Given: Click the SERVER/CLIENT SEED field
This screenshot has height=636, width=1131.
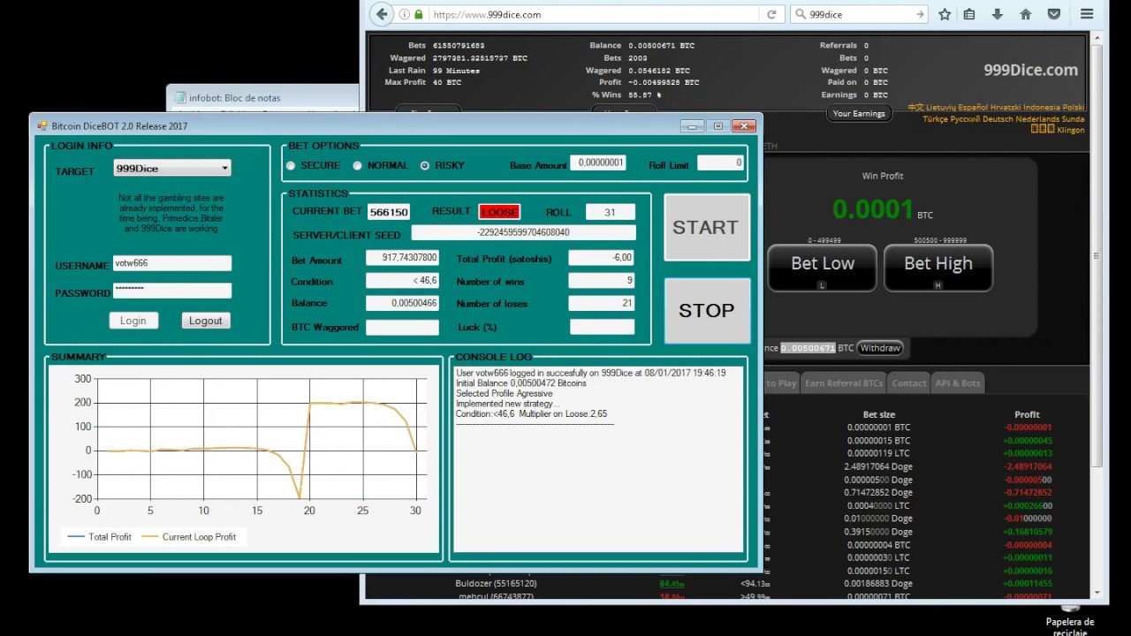Looking at the screenshot, I should 524,233.
